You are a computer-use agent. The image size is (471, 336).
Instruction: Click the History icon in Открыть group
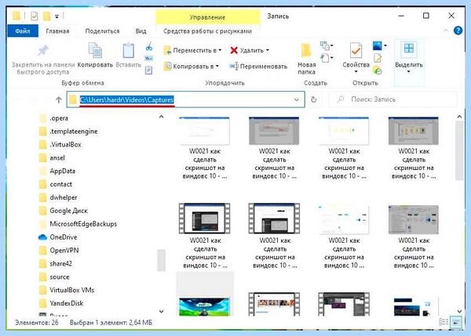tap(378, 70)
